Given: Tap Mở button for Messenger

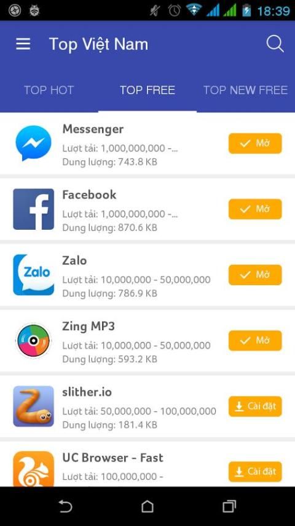Looking at the screenshot, I should pos(255,144).
